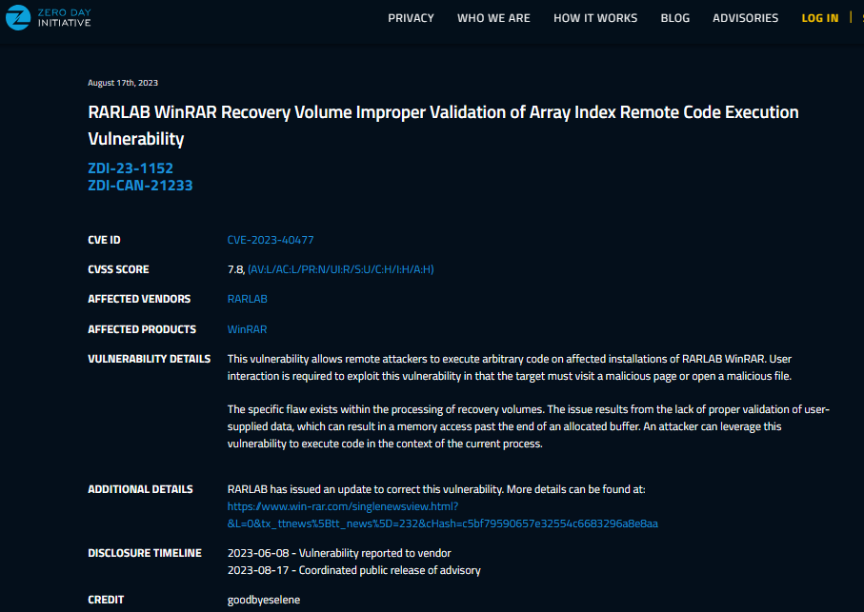The image size is (864, 612).
Task: Click the credit name 'goodbyeselene'
Action: pos(264,600)
